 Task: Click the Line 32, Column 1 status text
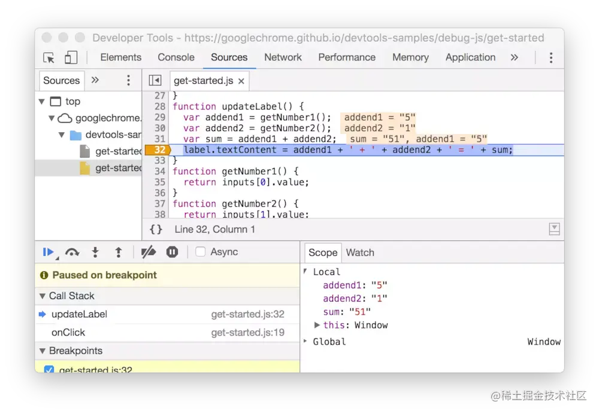tap(214, 229)
